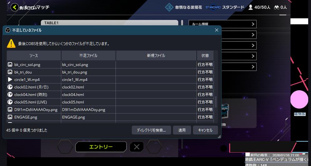Screen dimensions: 311x166
Task: Click the globe icon for clock02.html (月/日)
Action: 10,87
